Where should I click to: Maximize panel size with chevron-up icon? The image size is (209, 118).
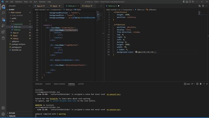pos(204,84)
